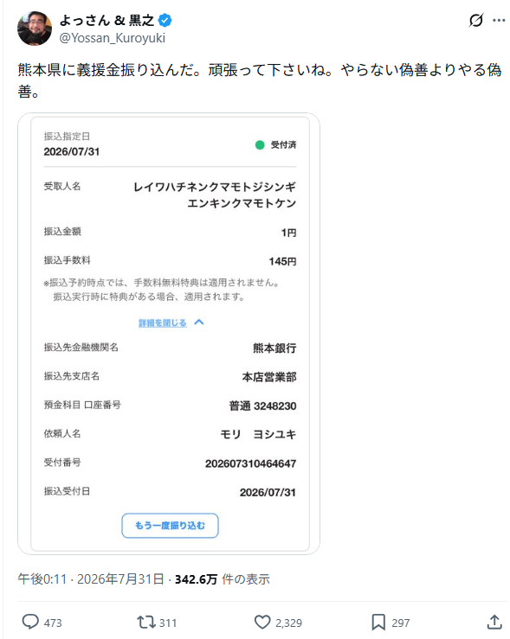Click the 詳細を閉じる link

point(163,323)
